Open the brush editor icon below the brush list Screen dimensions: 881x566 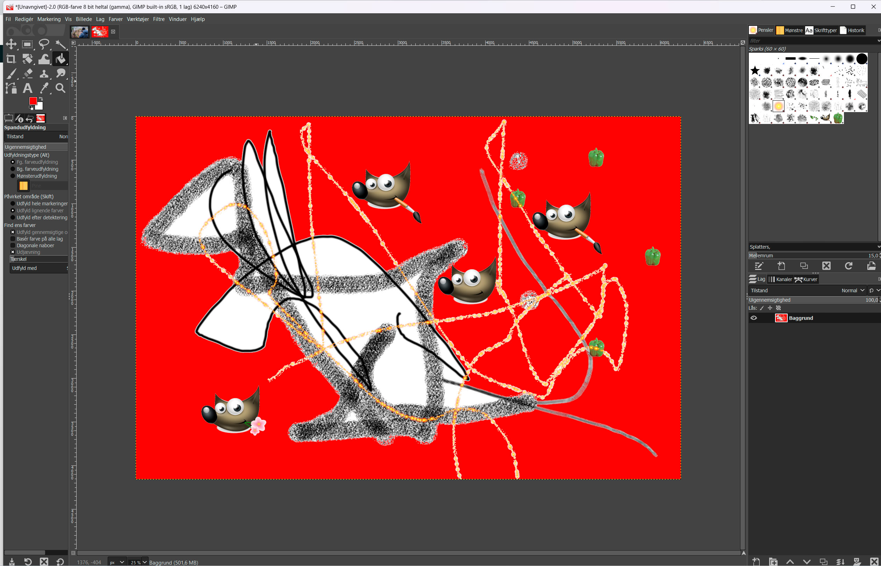tap(759, 266)
